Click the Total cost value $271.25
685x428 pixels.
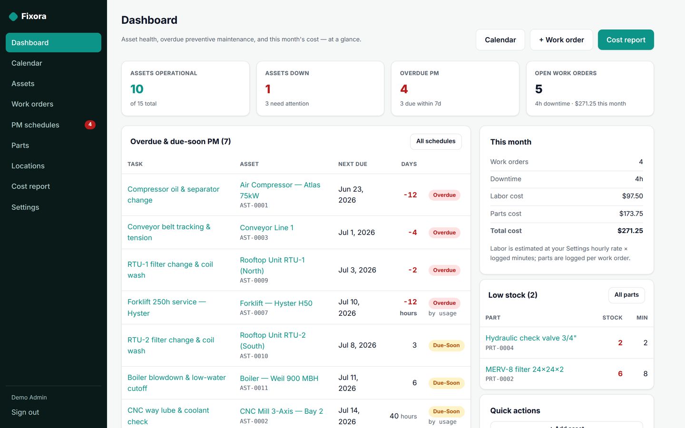pyautogui.click(x=630, y=231)
